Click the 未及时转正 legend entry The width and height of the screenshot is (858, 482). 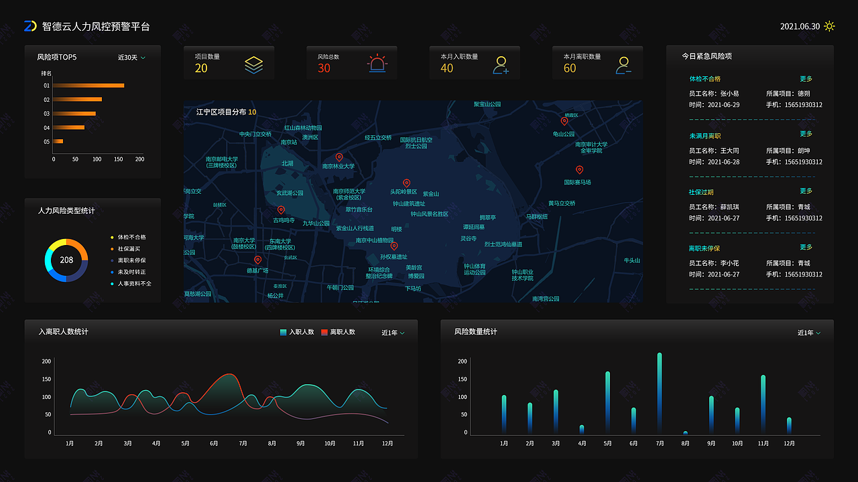pos(129,272)
